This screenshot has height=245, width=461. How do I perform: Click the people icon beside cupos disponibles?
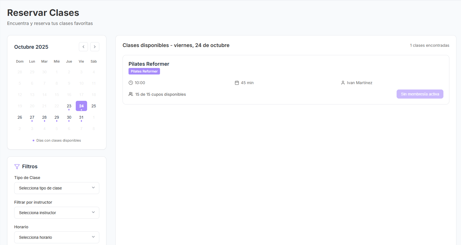(x=131, y=94)
